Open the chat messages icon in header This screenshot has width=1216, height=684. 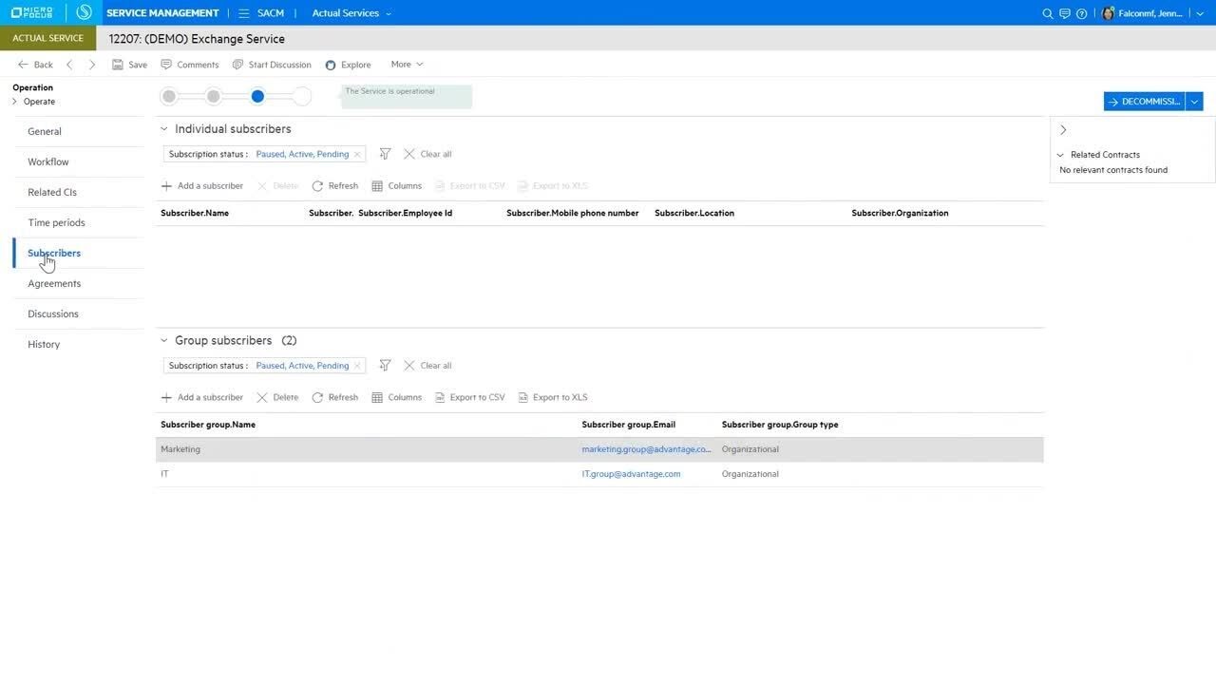pos(1065,13)
